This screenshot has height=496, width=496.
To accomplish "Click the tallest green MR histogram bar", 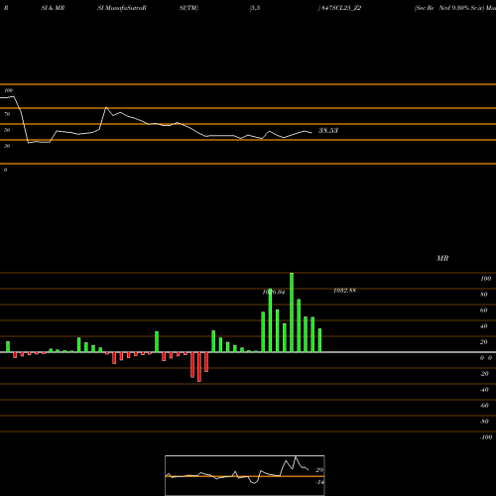I will point(292,312).
